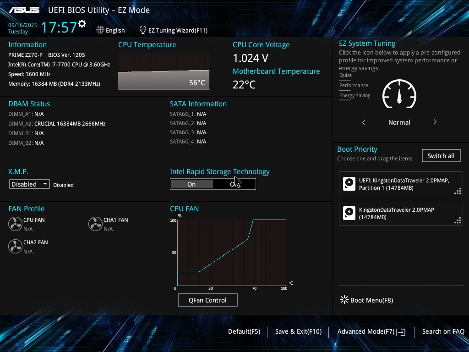Screen dimensions: 469x352
Task: Click SATA6G_2: N/A row
Action: [188, 123]
